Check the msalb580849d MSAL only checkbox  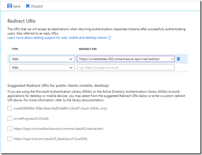(9, 108)
